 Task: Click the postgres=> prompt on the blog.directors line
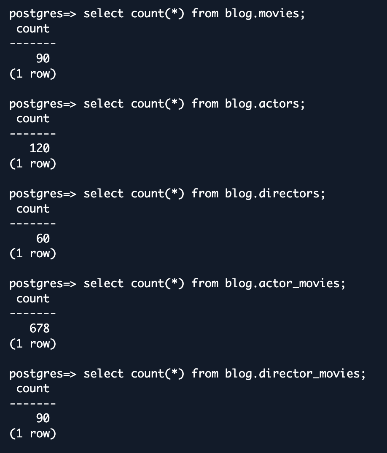pos(43,194)
